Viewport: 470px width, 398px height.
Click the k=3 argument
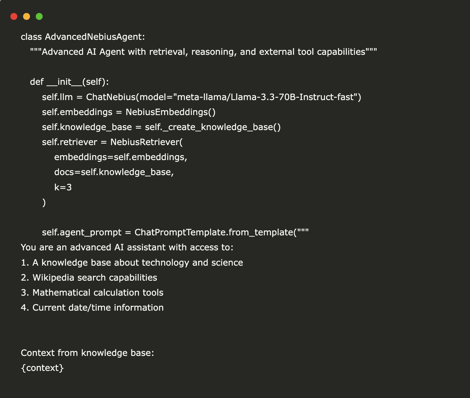63,187
